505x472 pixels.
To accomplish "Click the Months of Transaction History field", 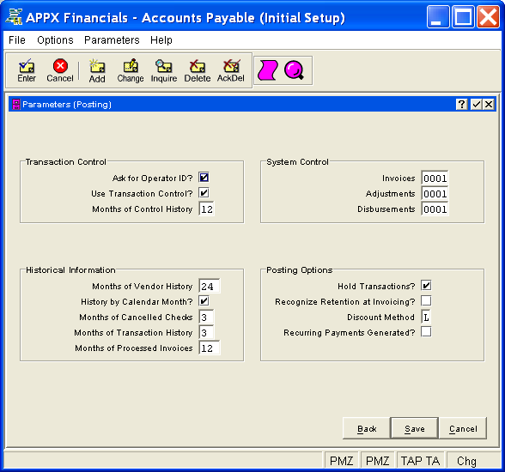I will pyautogui.click(x=206, y=333).
